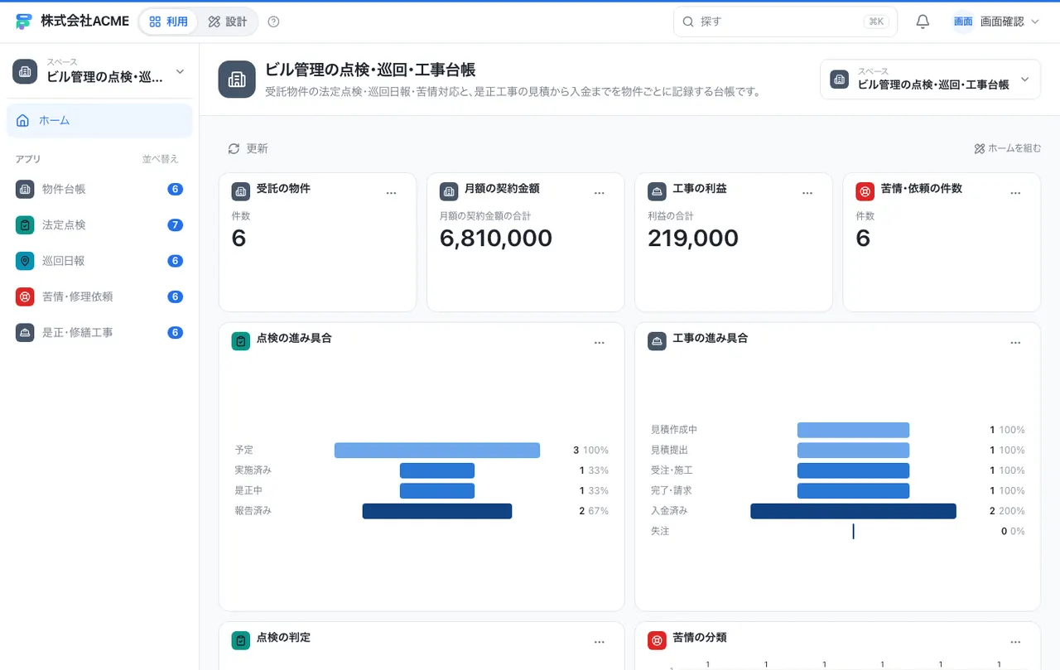Viewport: 1060px width, 670px height.
Task: Switch to 利用 mode
Action: (x=168, y=22)
